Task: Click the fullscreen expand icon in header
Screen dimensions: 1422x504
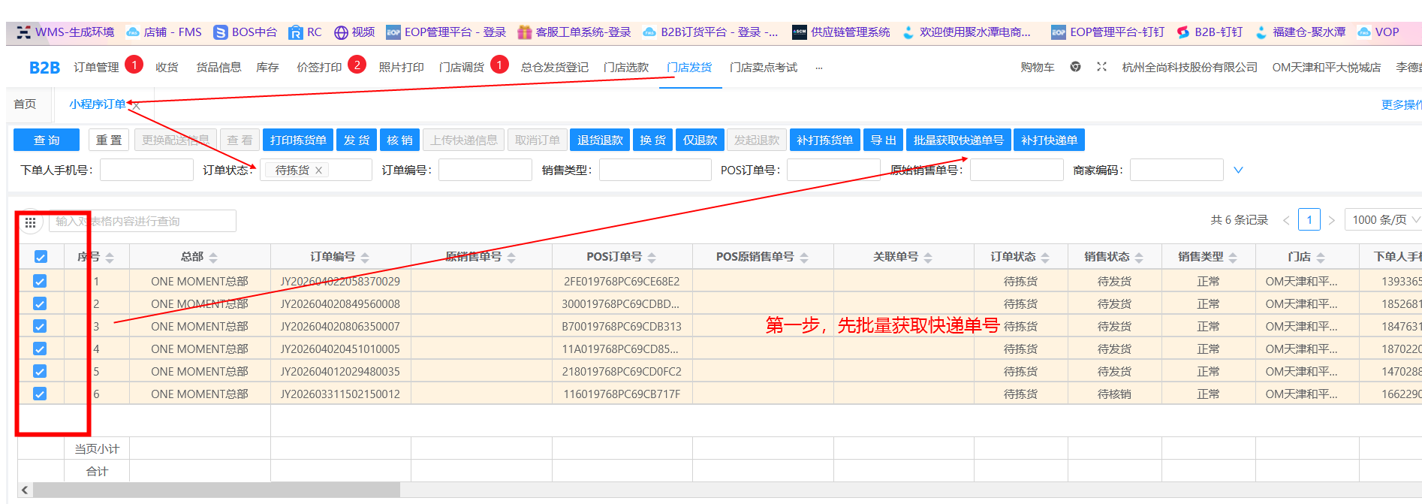Action: 1101,67
